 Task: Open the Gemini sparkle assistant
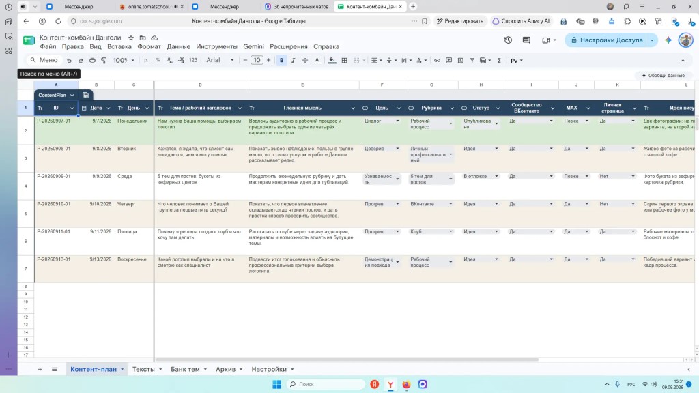668,40
